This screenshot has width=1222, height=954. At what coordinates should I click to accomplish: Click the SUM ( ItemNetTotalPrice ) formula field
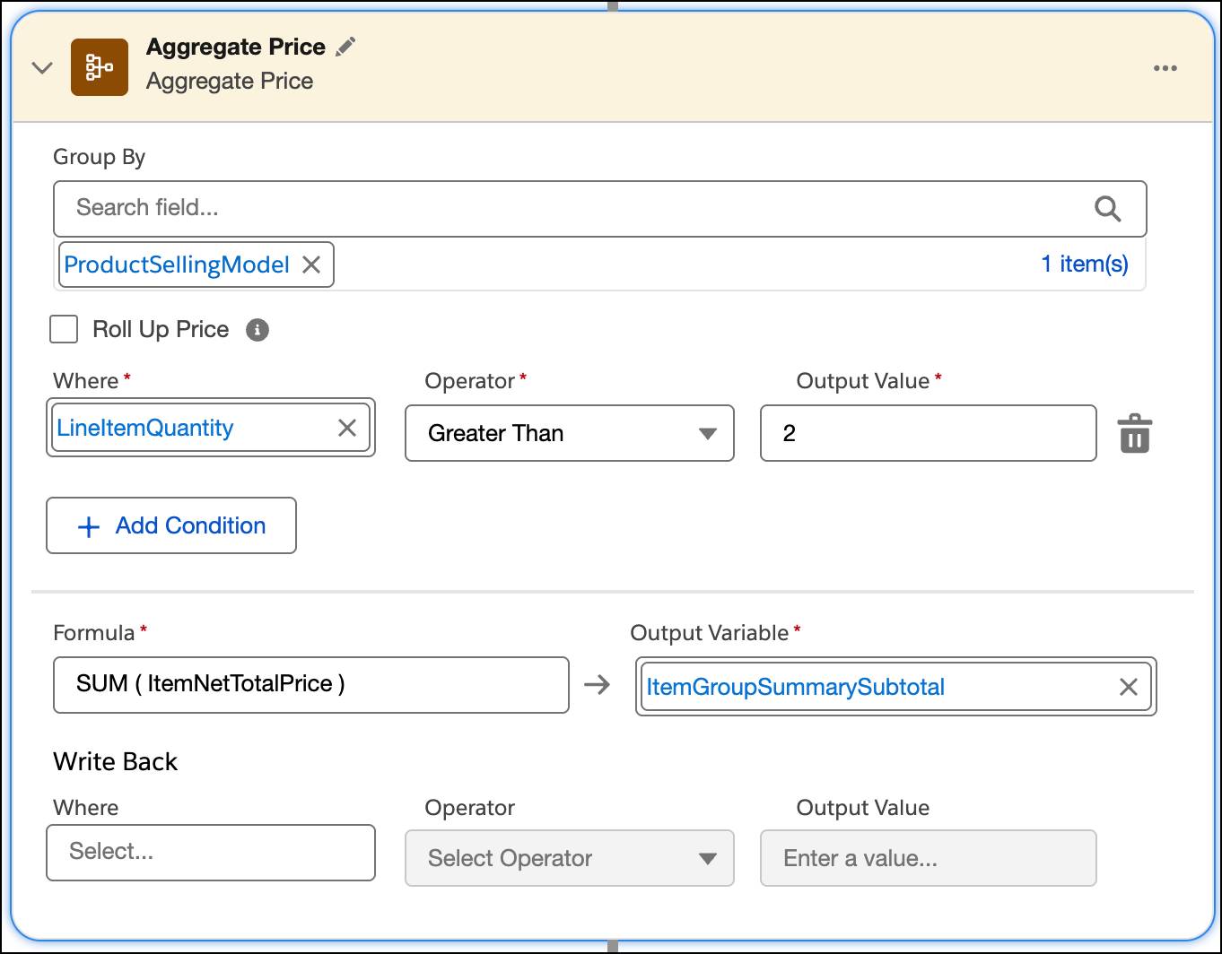pos(311,685)
